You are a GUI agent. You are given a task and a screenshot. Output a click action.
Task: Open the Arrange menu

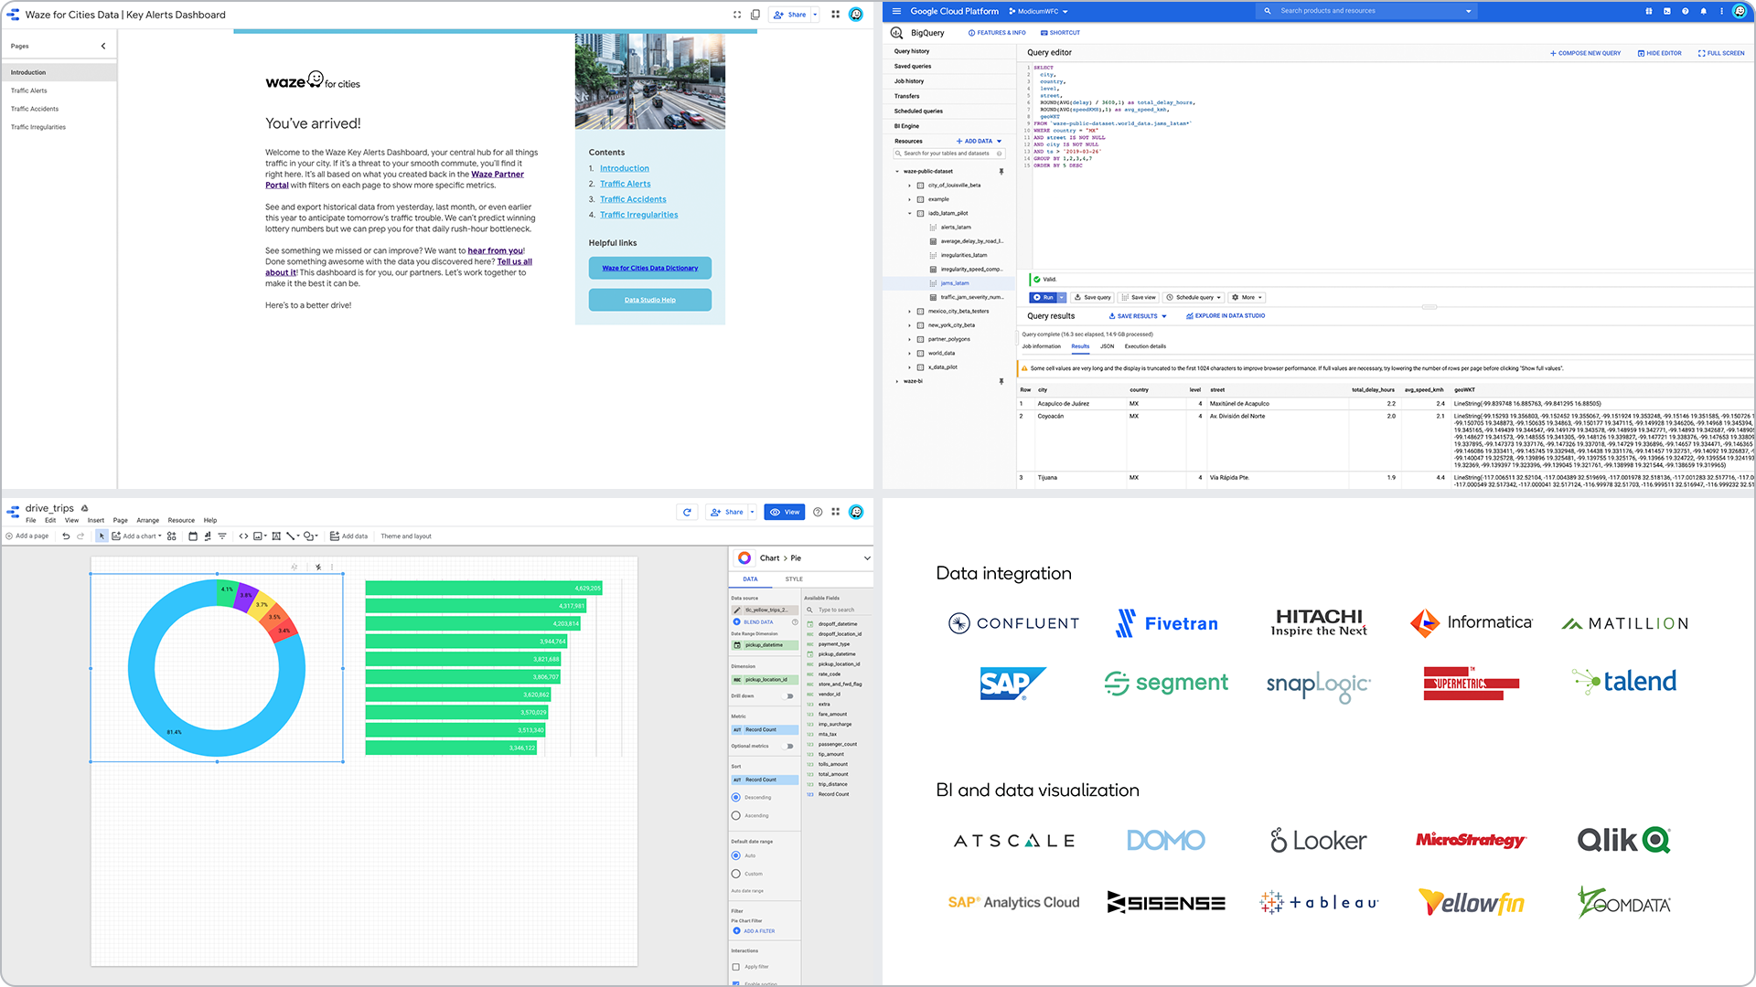[x=147, y=521]
